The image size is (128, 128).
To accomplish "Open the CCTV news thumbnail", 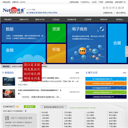I will pyautogui.click(x=9, y=81).
